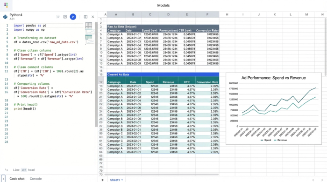
Task: Click the Spend (raw) header cell
Action: [149, 31]
